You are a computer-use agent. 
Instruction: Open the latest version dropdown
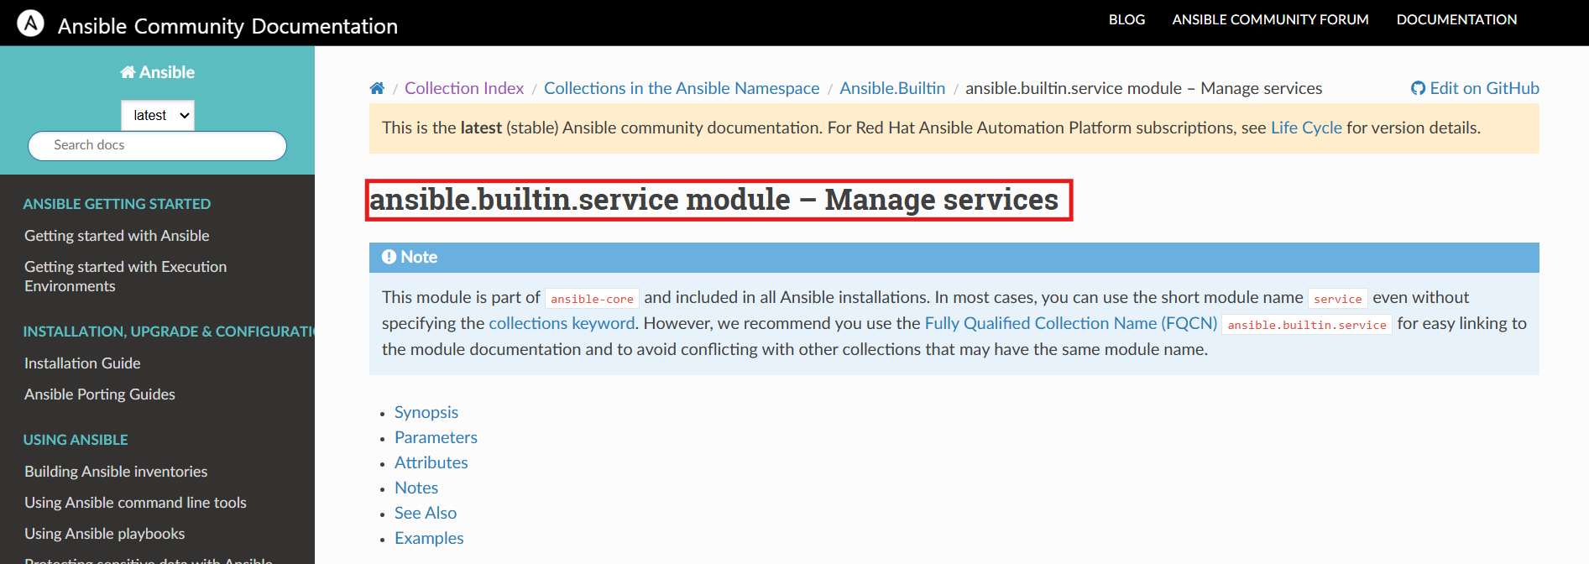158,115
